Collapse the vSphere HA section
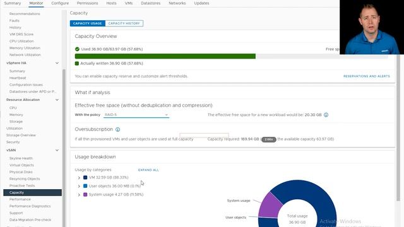Image resolution: width=404 pixels, height=227 pixels. click(x=57, y=63)
